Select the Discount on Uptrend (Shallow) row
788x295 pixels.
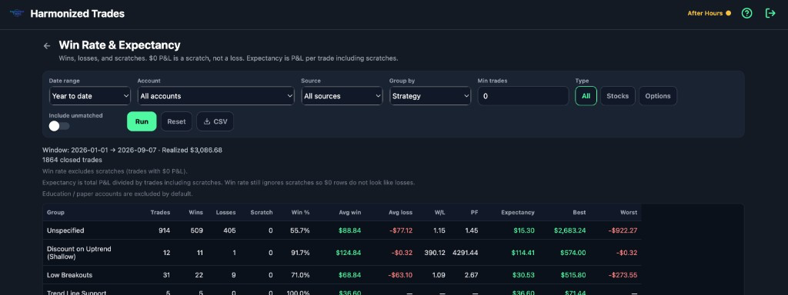(x=342, y=252)
